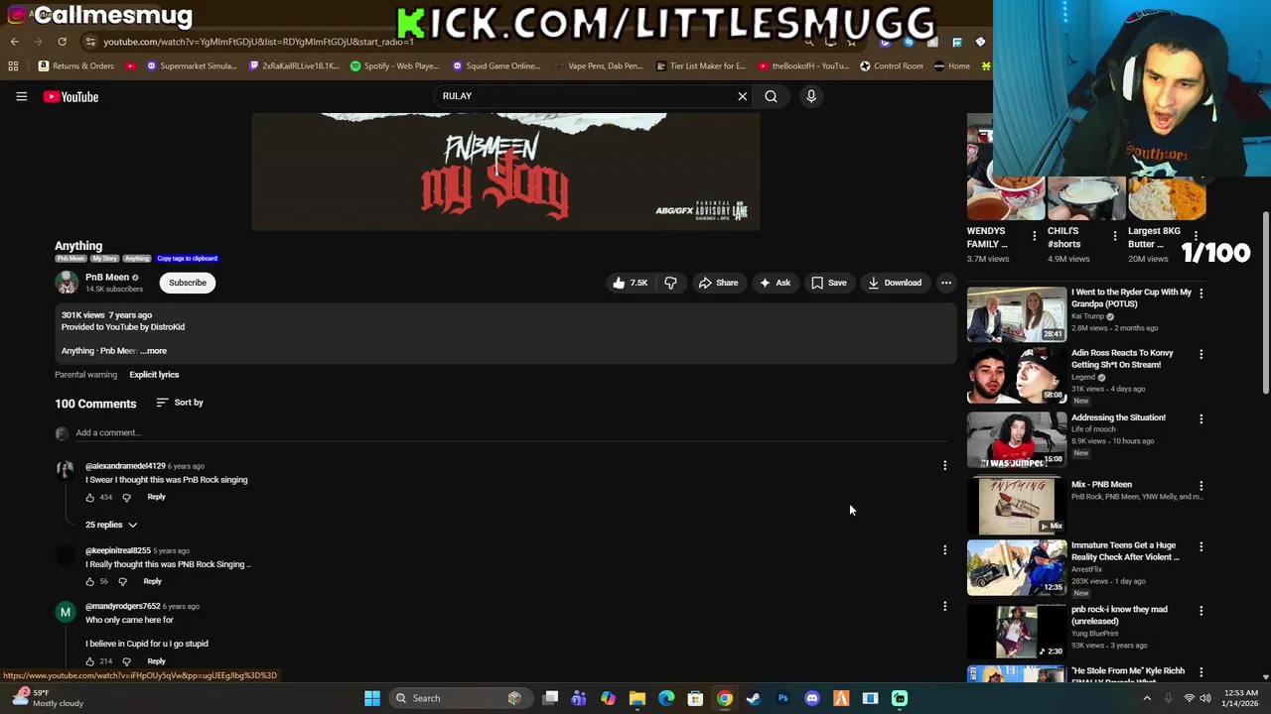Click the YouTube search magnifier button
This screenshot has height=714, width=1271.
coord(771,96)
